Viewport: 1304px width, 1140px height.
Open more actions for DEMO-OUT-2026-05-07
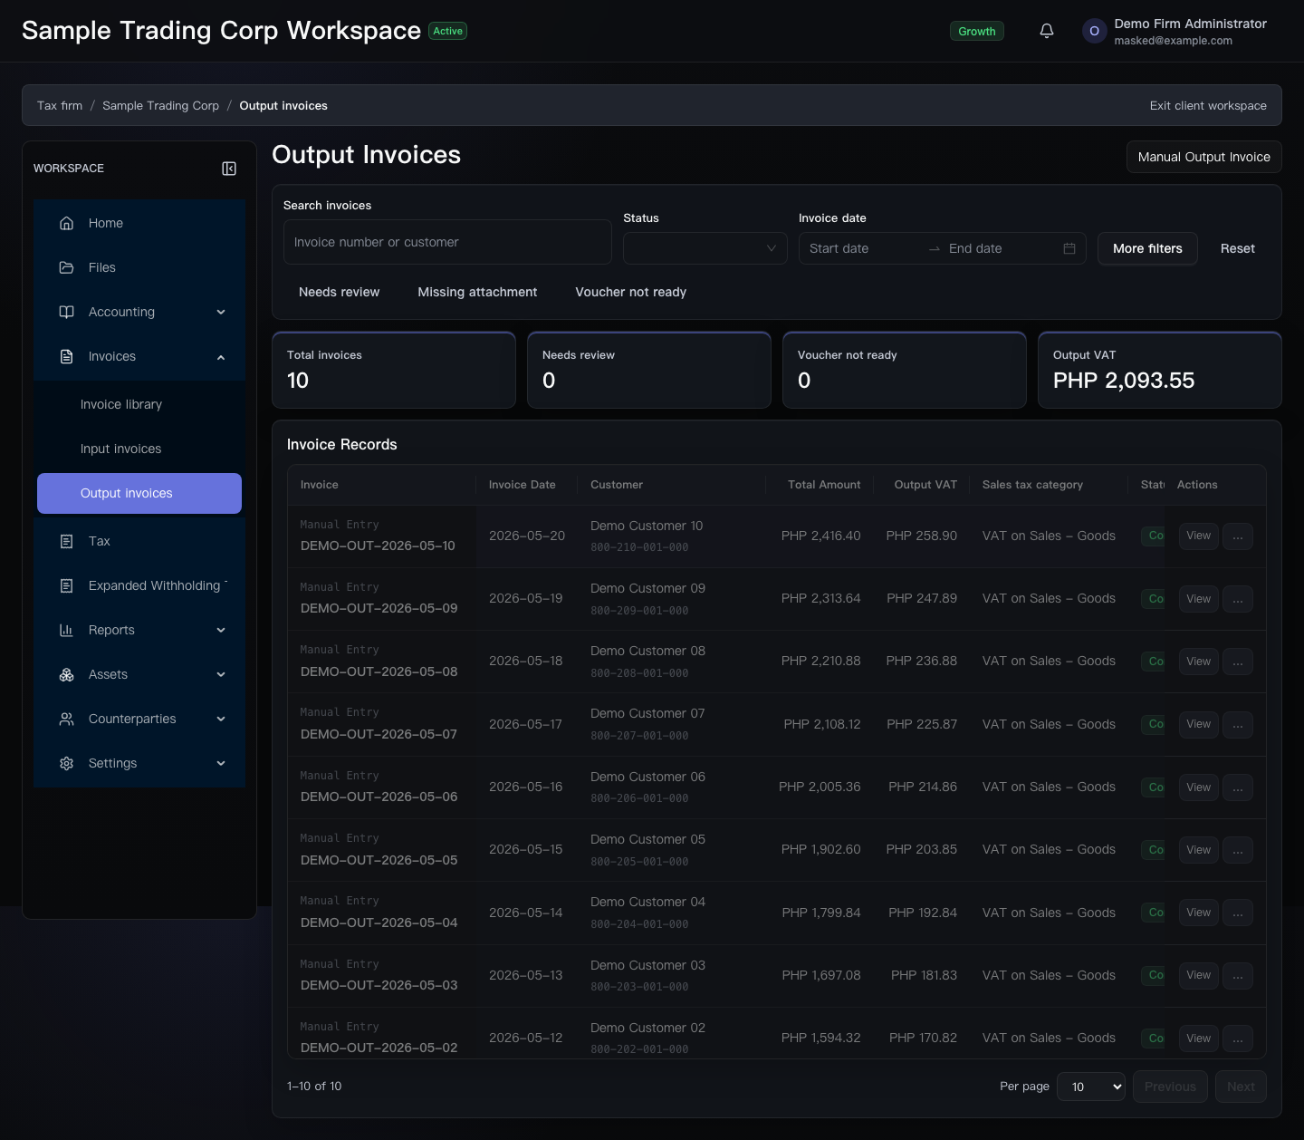pyautogui.click(x=1238, y=724)
